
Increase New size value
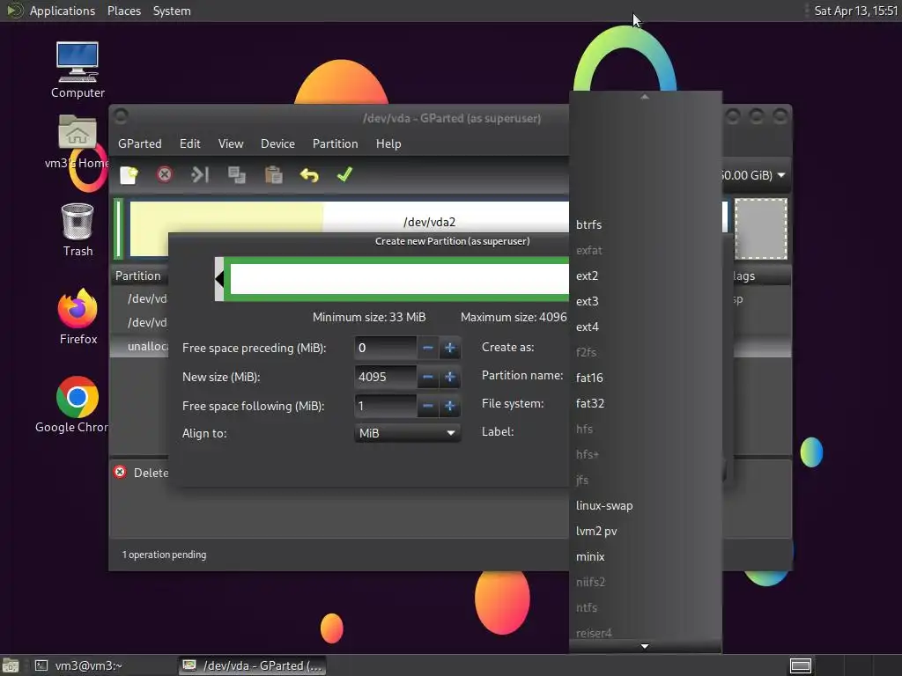click(450, 377)
